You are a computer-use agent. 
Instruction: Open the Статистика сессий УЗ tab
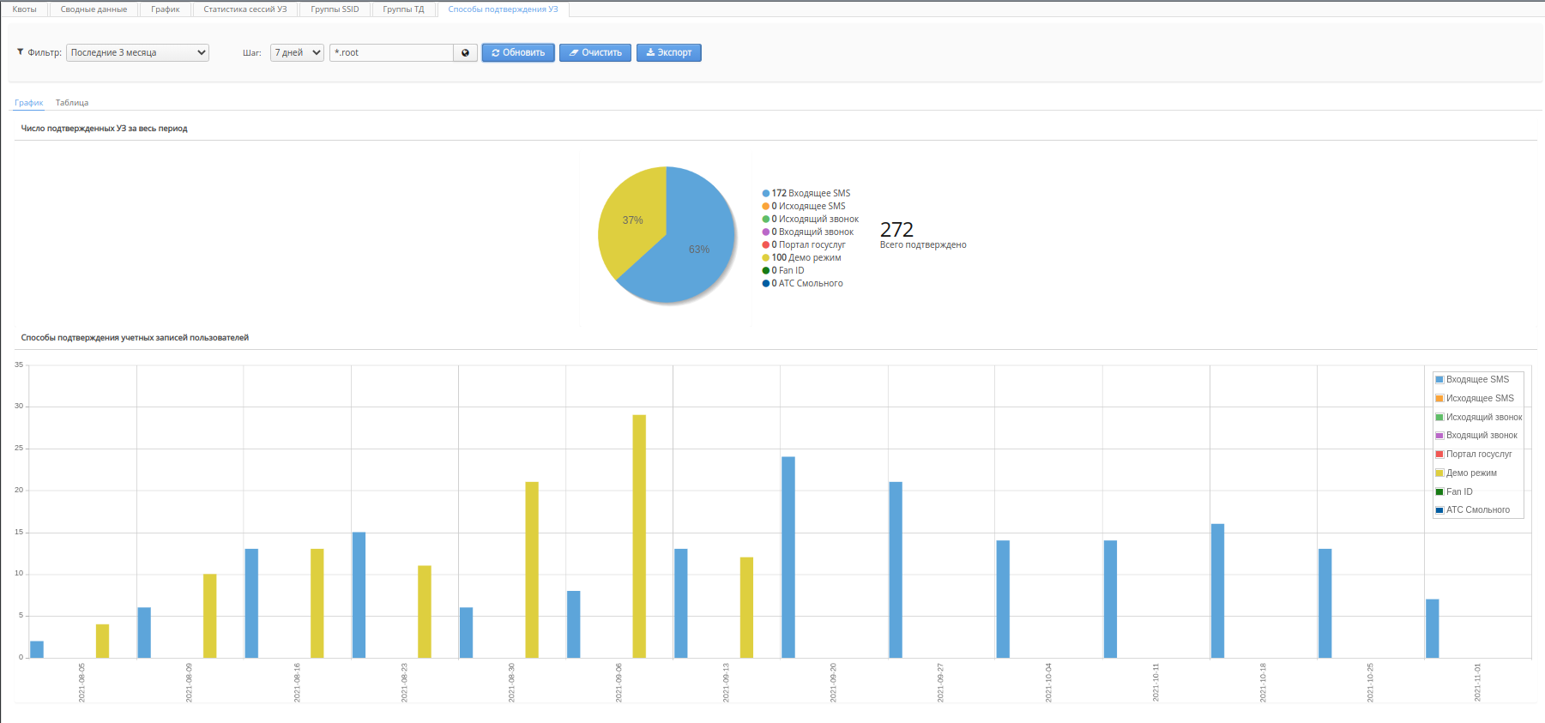[244, 9]
